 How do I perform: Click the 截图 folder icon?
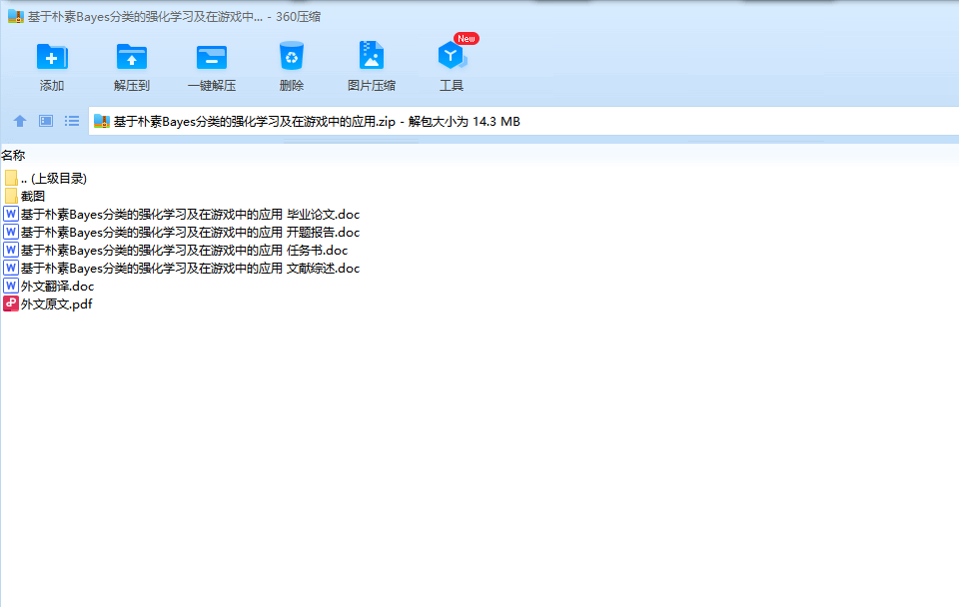[11, 196]
